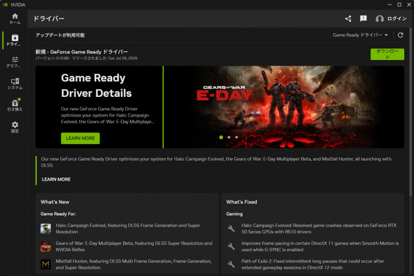The width and height of the screenshot is (414, 276).
Task: Click the アップデートが利用可能 status text
Action: [x=60, y=35]
